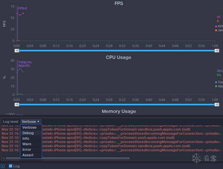Toggle the blue Total CPU legend marker

216,82
